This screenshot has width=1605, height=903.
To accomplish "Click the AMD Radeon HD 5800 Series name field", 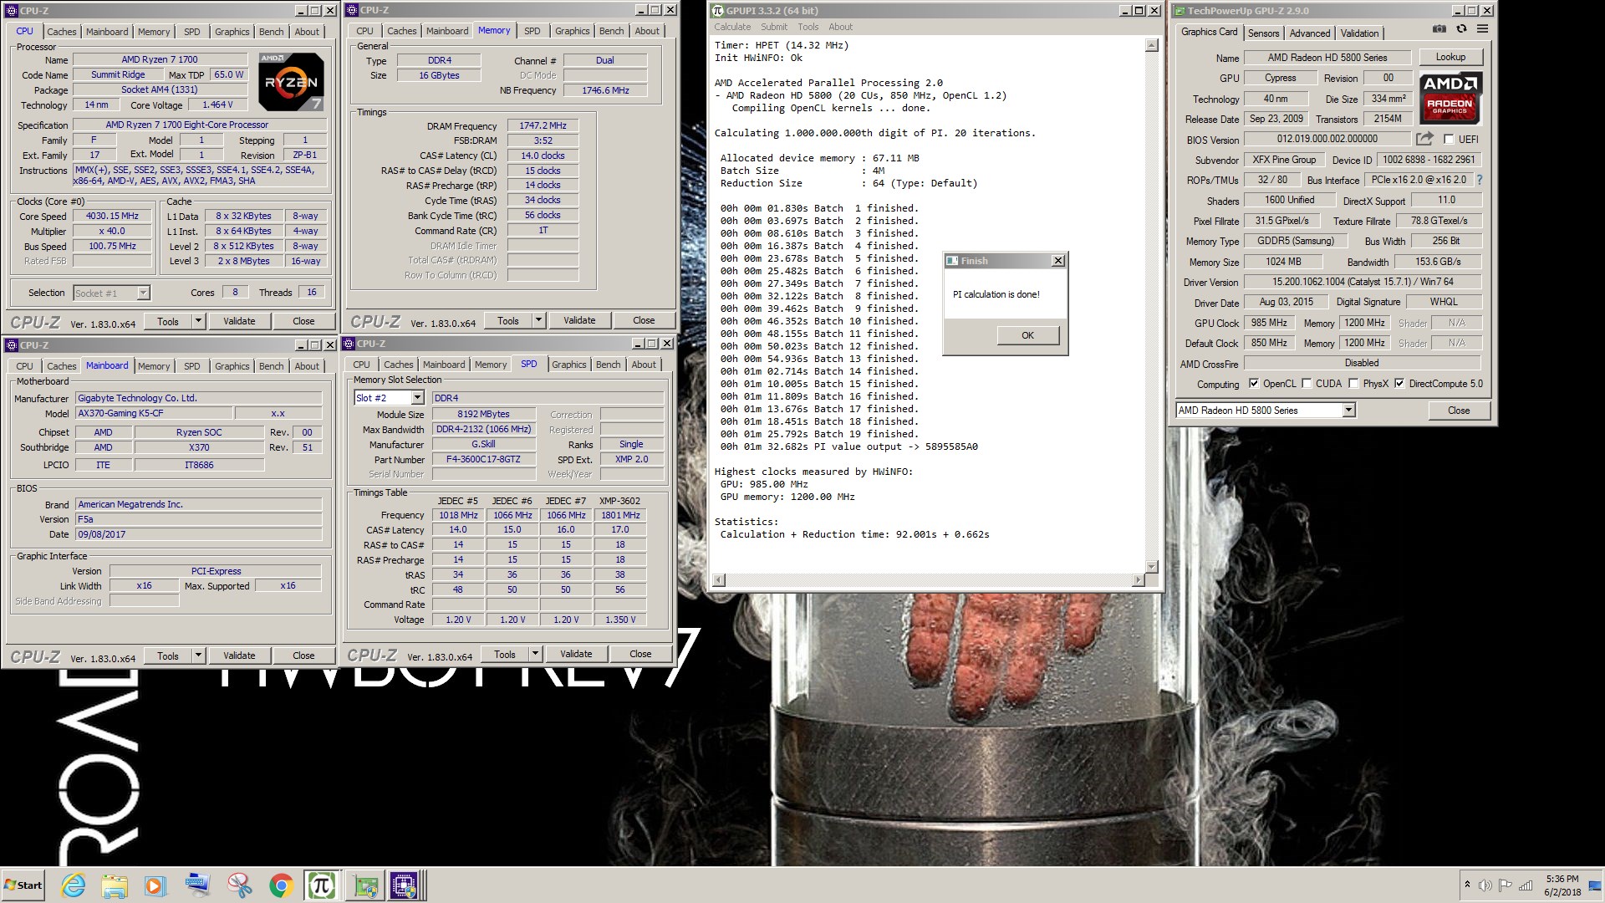I will [x=1327, y=58].
